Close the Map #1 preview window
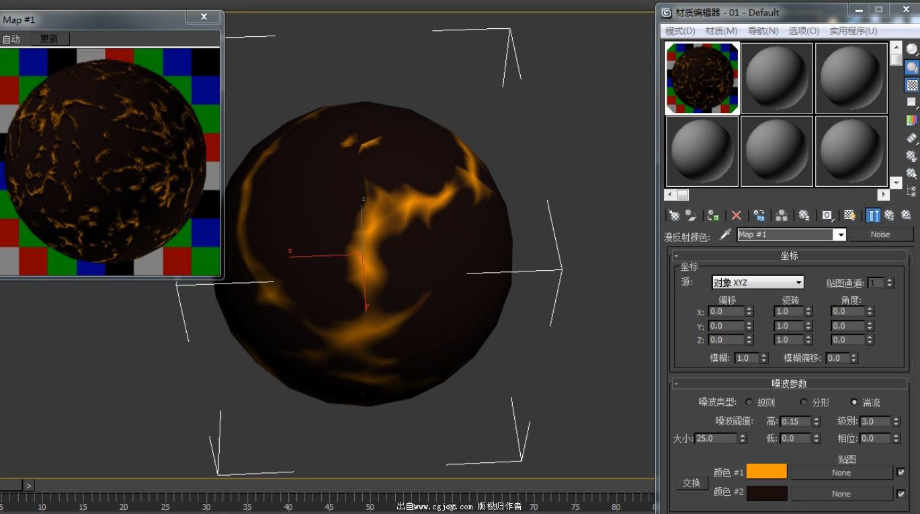Screen dimensions: 920x514 tap(204, 17)
